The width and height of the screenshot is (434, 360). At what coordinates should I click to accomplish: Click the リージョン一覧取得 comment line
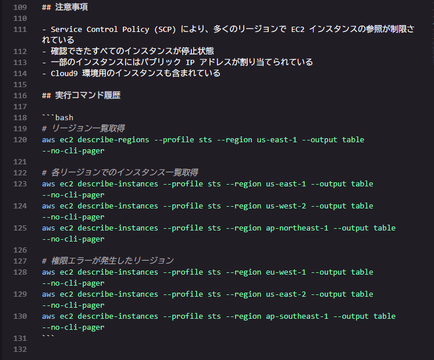pyautogui.click(x=83, y=128)
